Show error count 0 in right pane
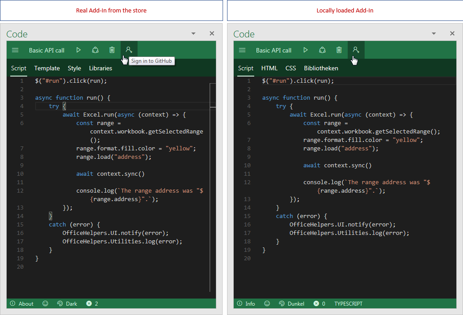Screen dimensions: 463x315 320,303
